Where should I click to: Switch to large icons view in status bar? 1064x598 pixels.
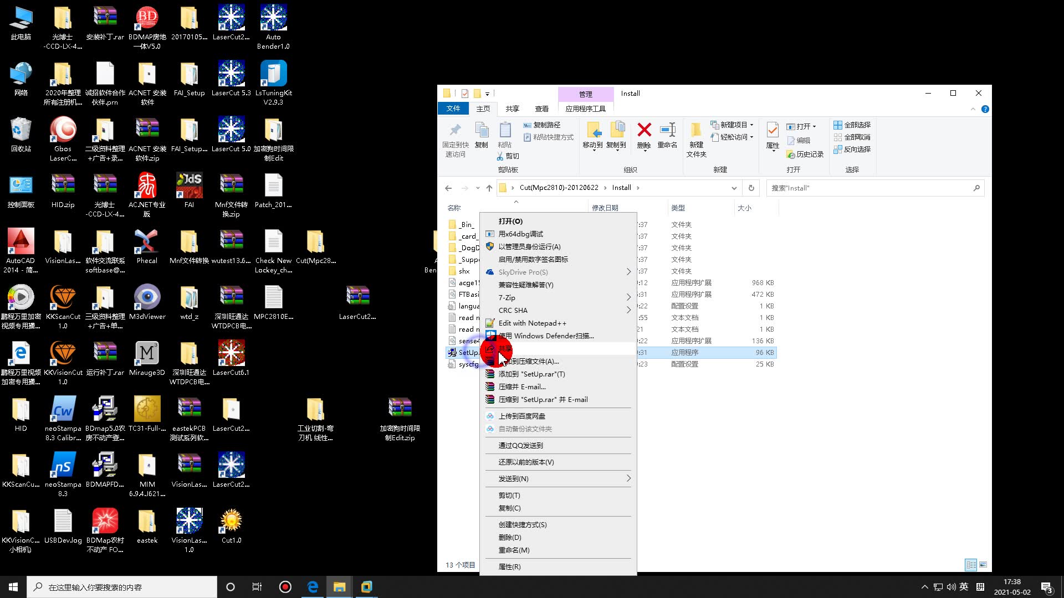pos(983,565)
